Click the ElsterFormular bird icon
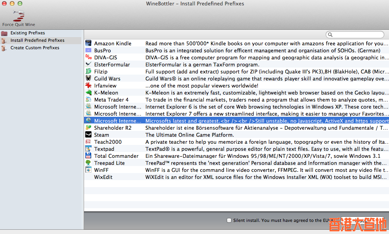Image resolution: width=389 pixels, height=234 pixels. tap(88, 64)
